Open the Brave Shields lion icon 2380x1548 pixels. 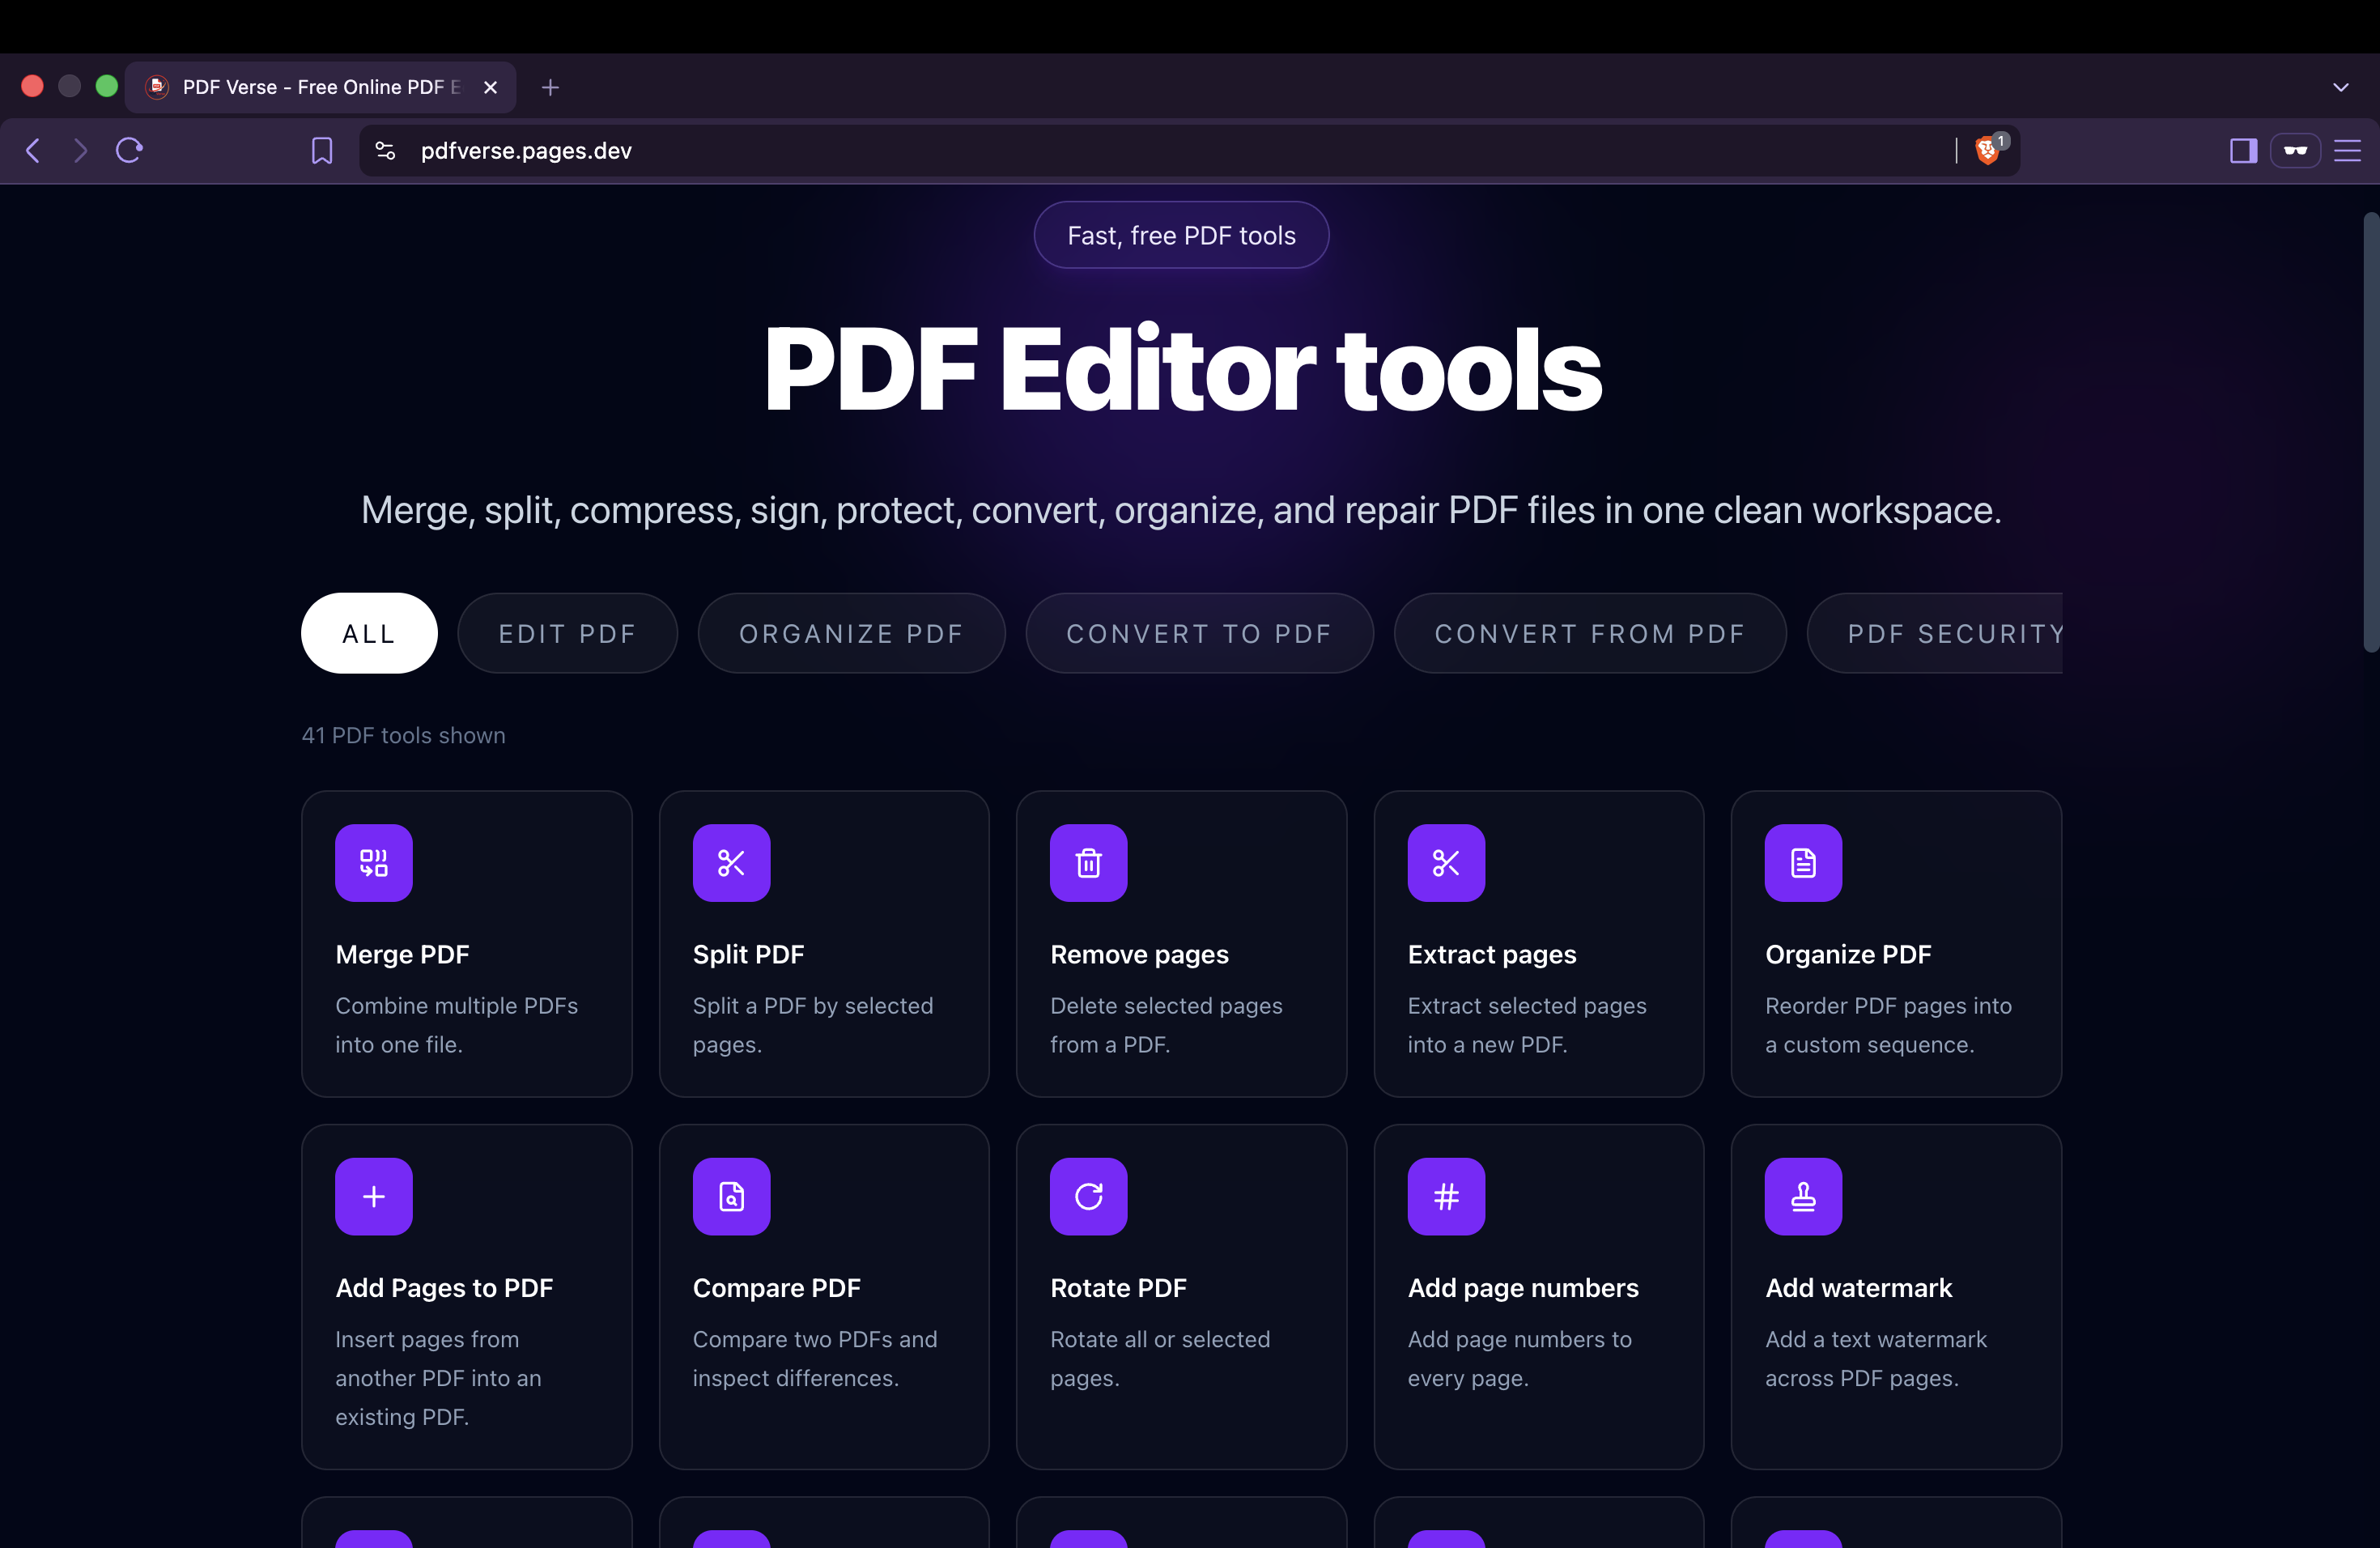click(x=1990, y=149)
